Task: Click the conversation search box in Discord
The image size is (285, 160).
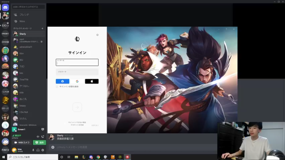Action: [x=28, y=7]
